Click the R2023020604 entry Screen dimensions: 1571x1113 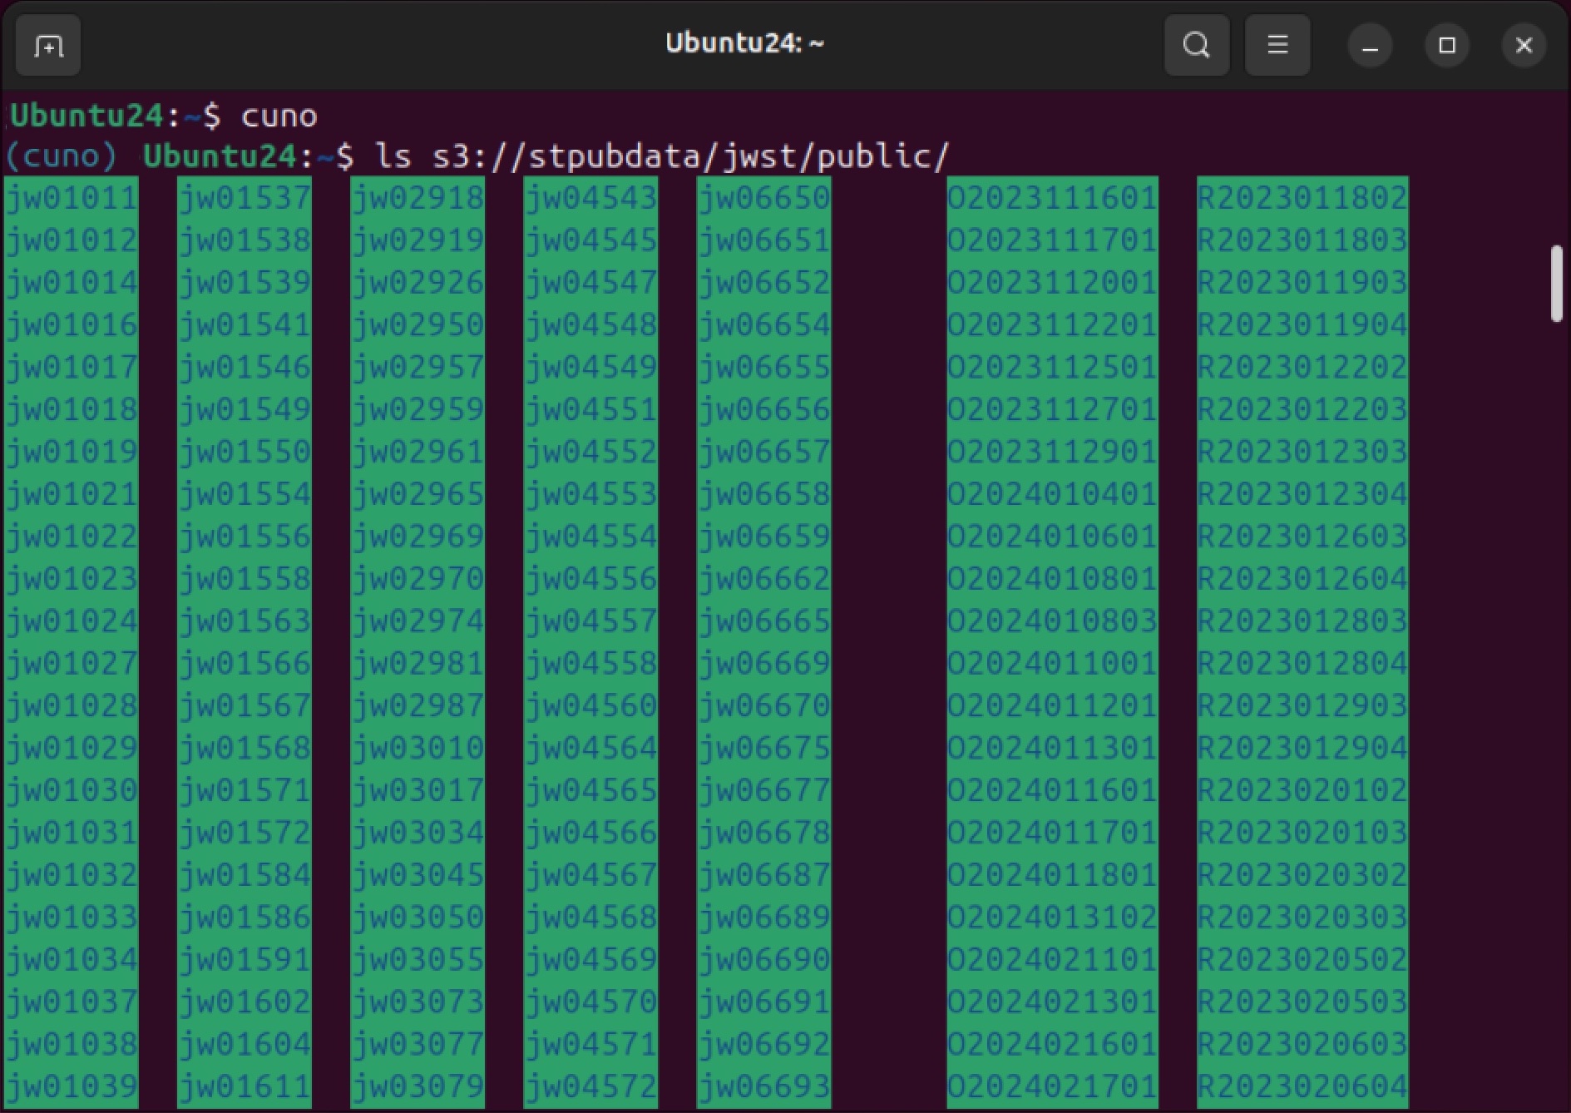(1302, 1086)
